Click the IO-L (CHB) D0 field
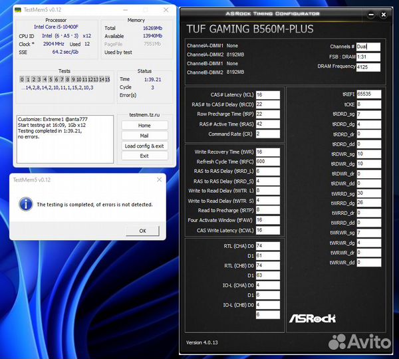 tap(268, 304)
